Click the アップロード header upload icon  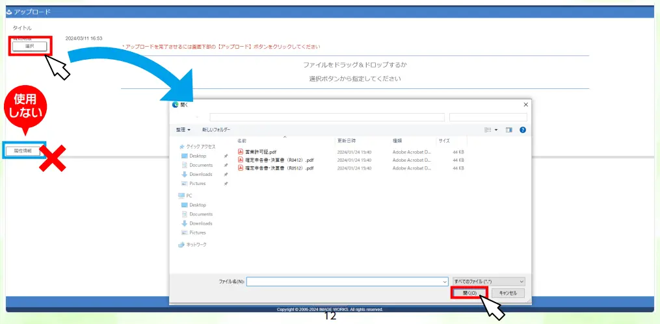[10, 12]
